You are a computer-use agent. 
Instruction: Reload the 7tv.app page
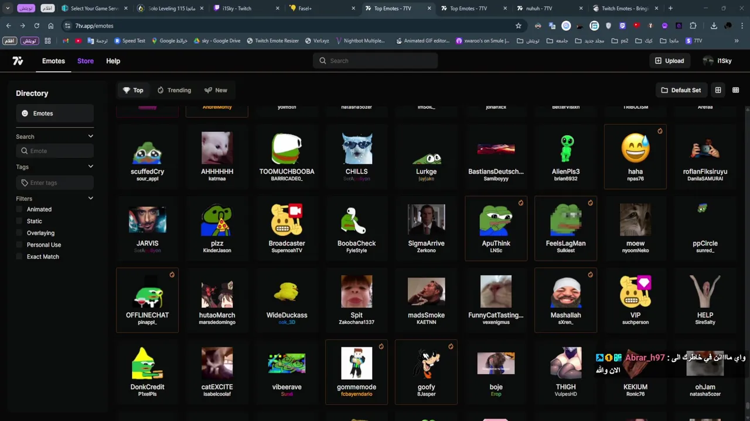[36, 26]
